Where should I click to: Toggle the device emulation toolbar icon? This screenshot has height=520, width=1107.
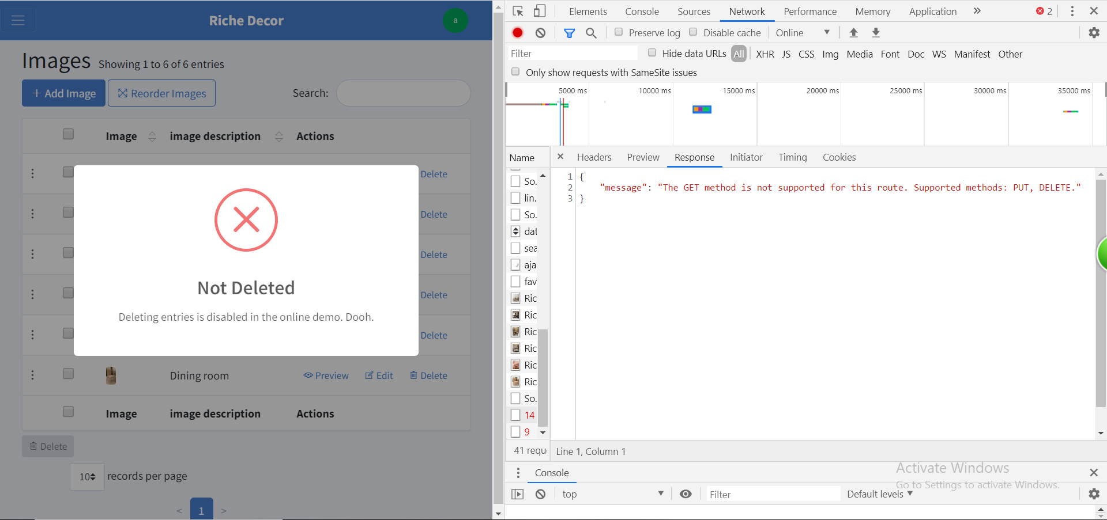(x=540, y=11)
